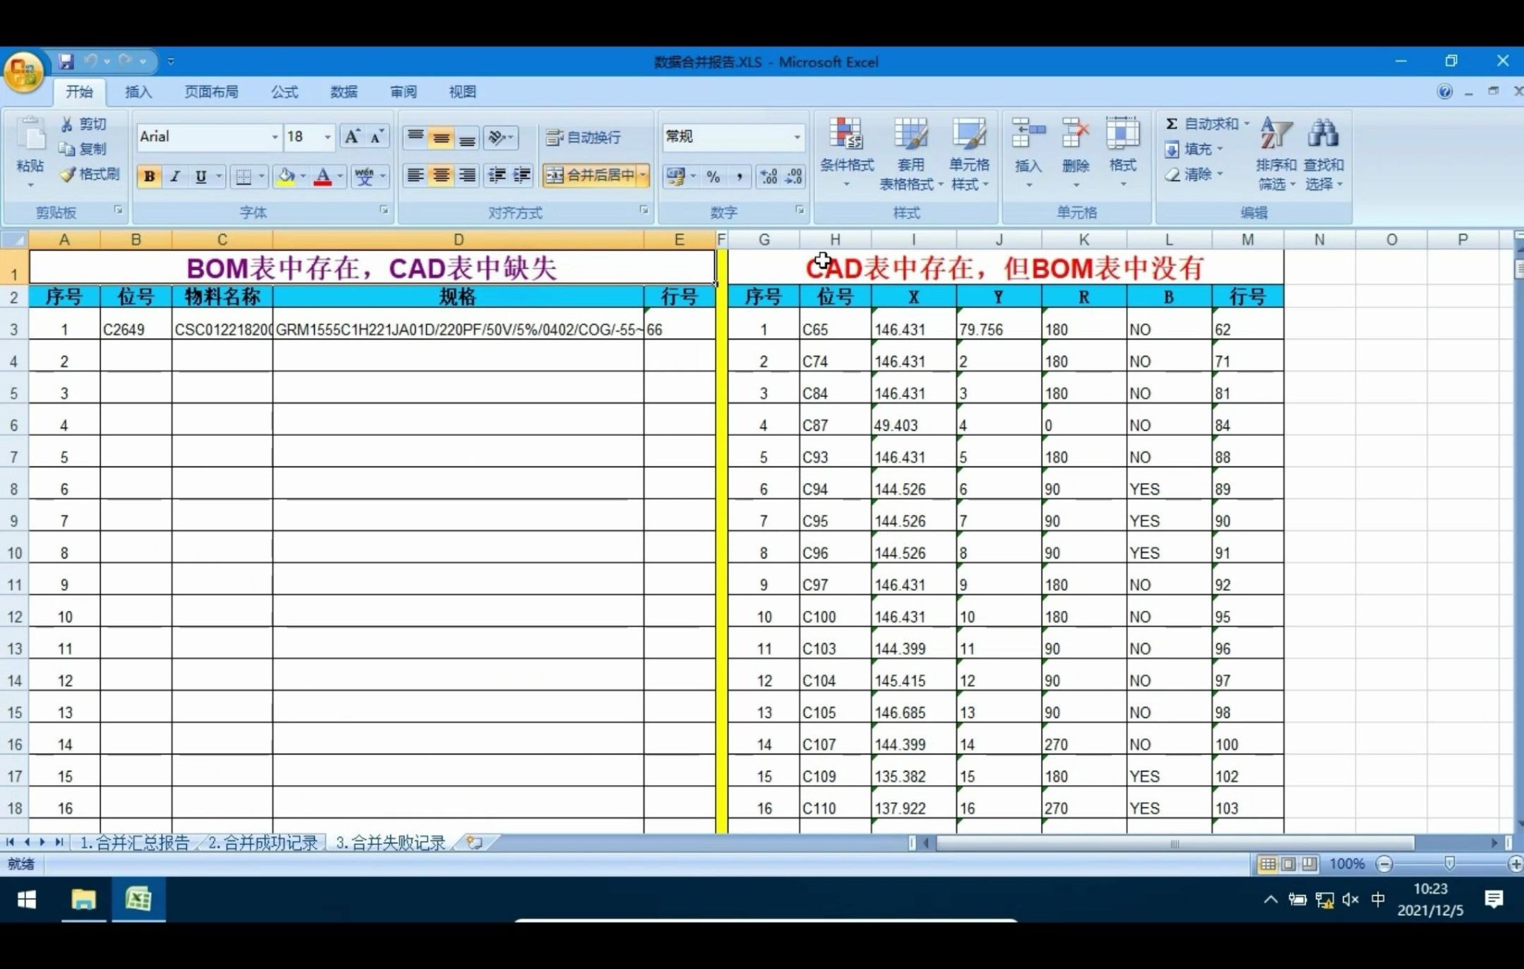Open the font size 18 dropdown
Viewport: 1524px width, 969px height.
[x=327, y=137]
